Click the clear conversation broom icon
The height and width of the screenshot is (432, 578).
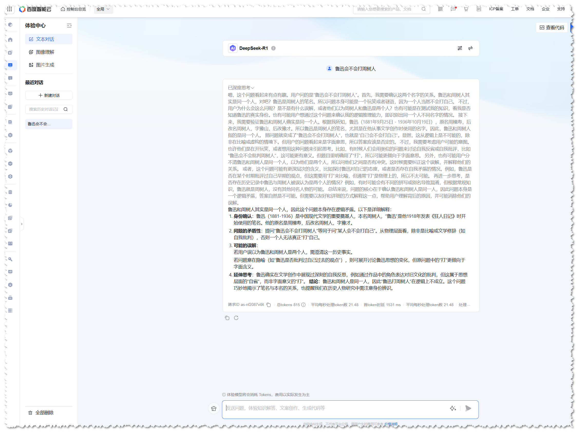coord(214,408)
